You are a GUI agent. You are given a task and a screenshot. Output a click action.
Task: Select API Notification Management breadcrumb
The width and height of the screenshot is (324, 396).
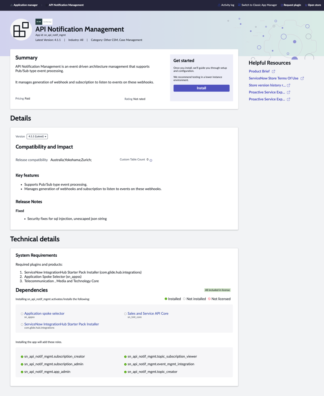point(66,5)
